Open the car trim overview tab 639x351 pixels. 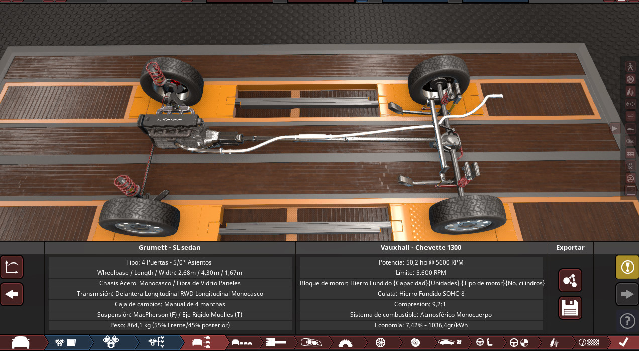click(x=202, y=342)
